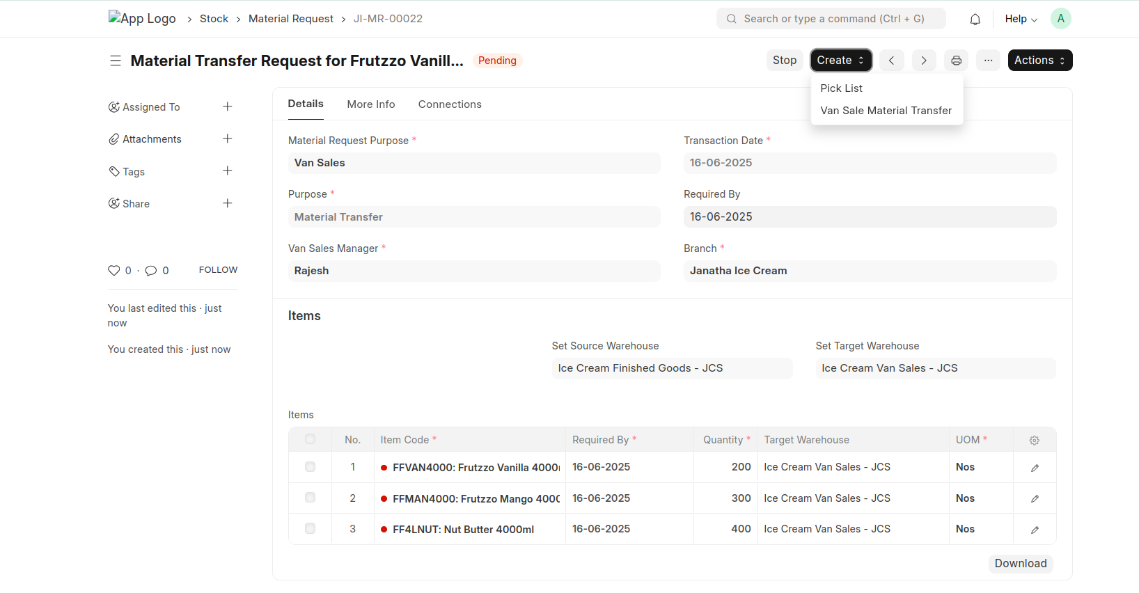Screen dimensions: 1139x593
Task: Click the print icon button
Action: tap(956, 61)
